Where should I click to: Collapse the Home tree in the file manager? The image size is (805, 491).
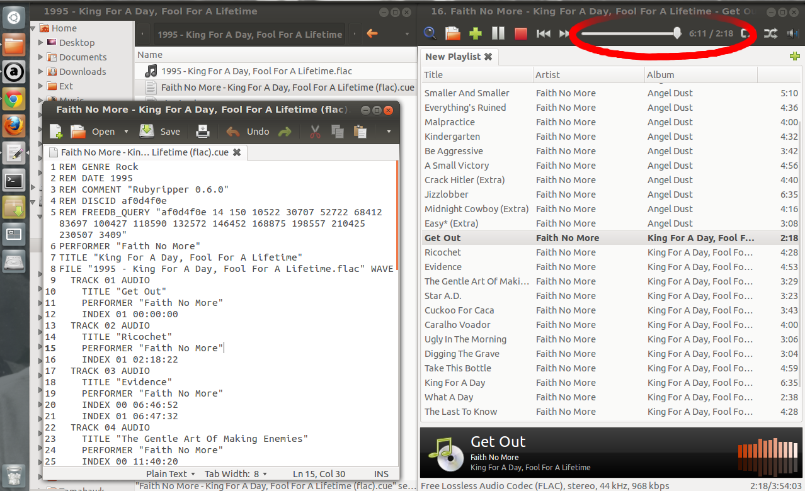(33, 28)
